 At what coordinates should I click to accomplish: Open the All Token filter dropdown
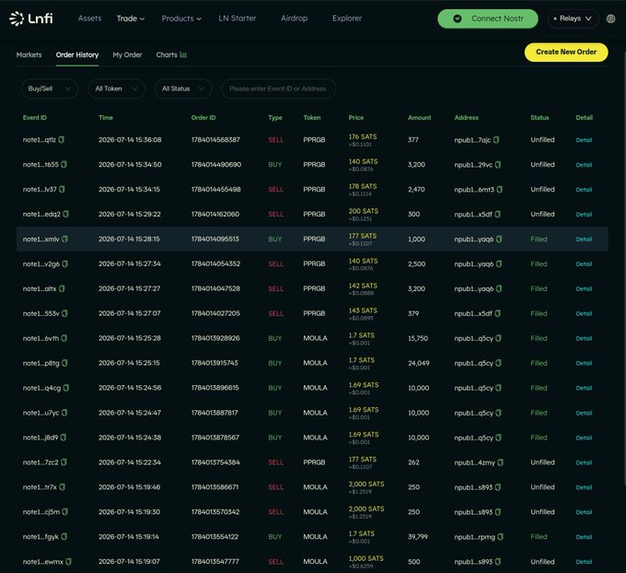(116, 88)
